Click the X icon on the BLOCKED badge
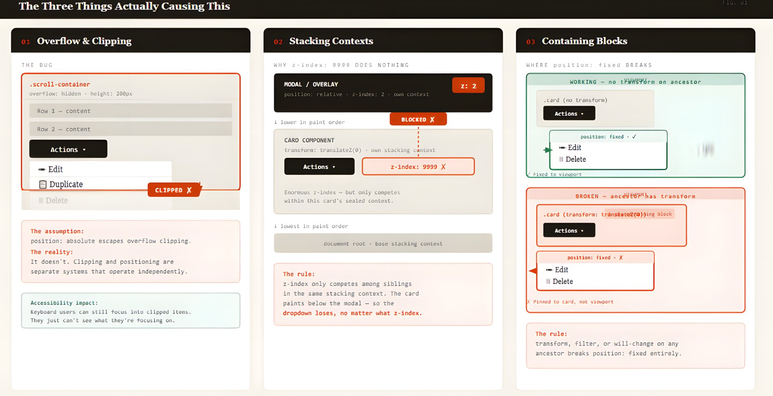 [432, 120]
